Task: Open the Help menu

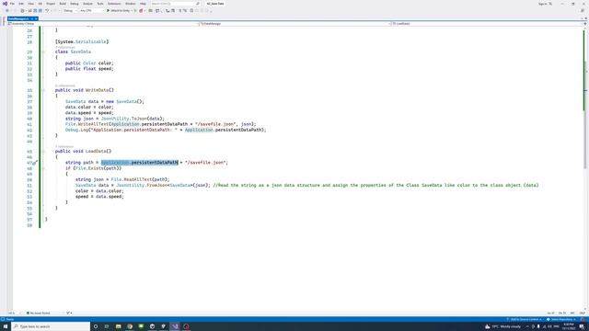Action: click(x=143, y=4)
